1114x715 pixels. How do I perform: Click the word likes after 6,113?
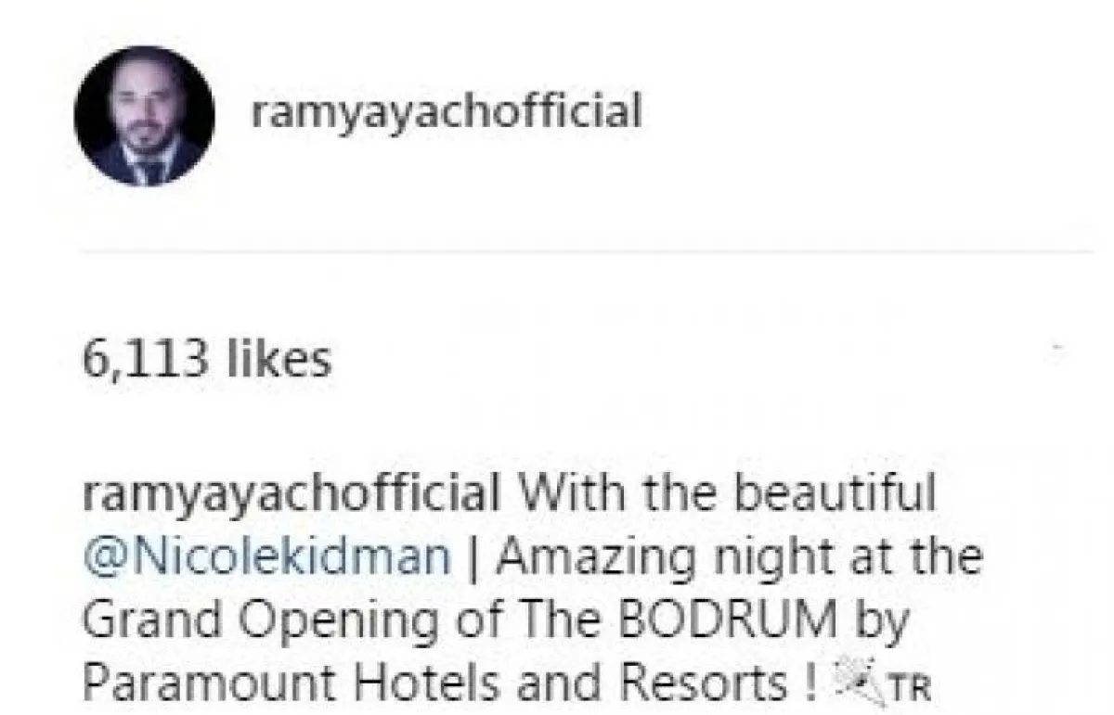point(277,360)
